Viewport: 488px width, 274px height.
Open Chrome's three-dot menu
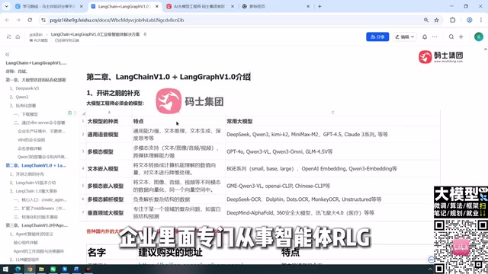pos(481,20)
